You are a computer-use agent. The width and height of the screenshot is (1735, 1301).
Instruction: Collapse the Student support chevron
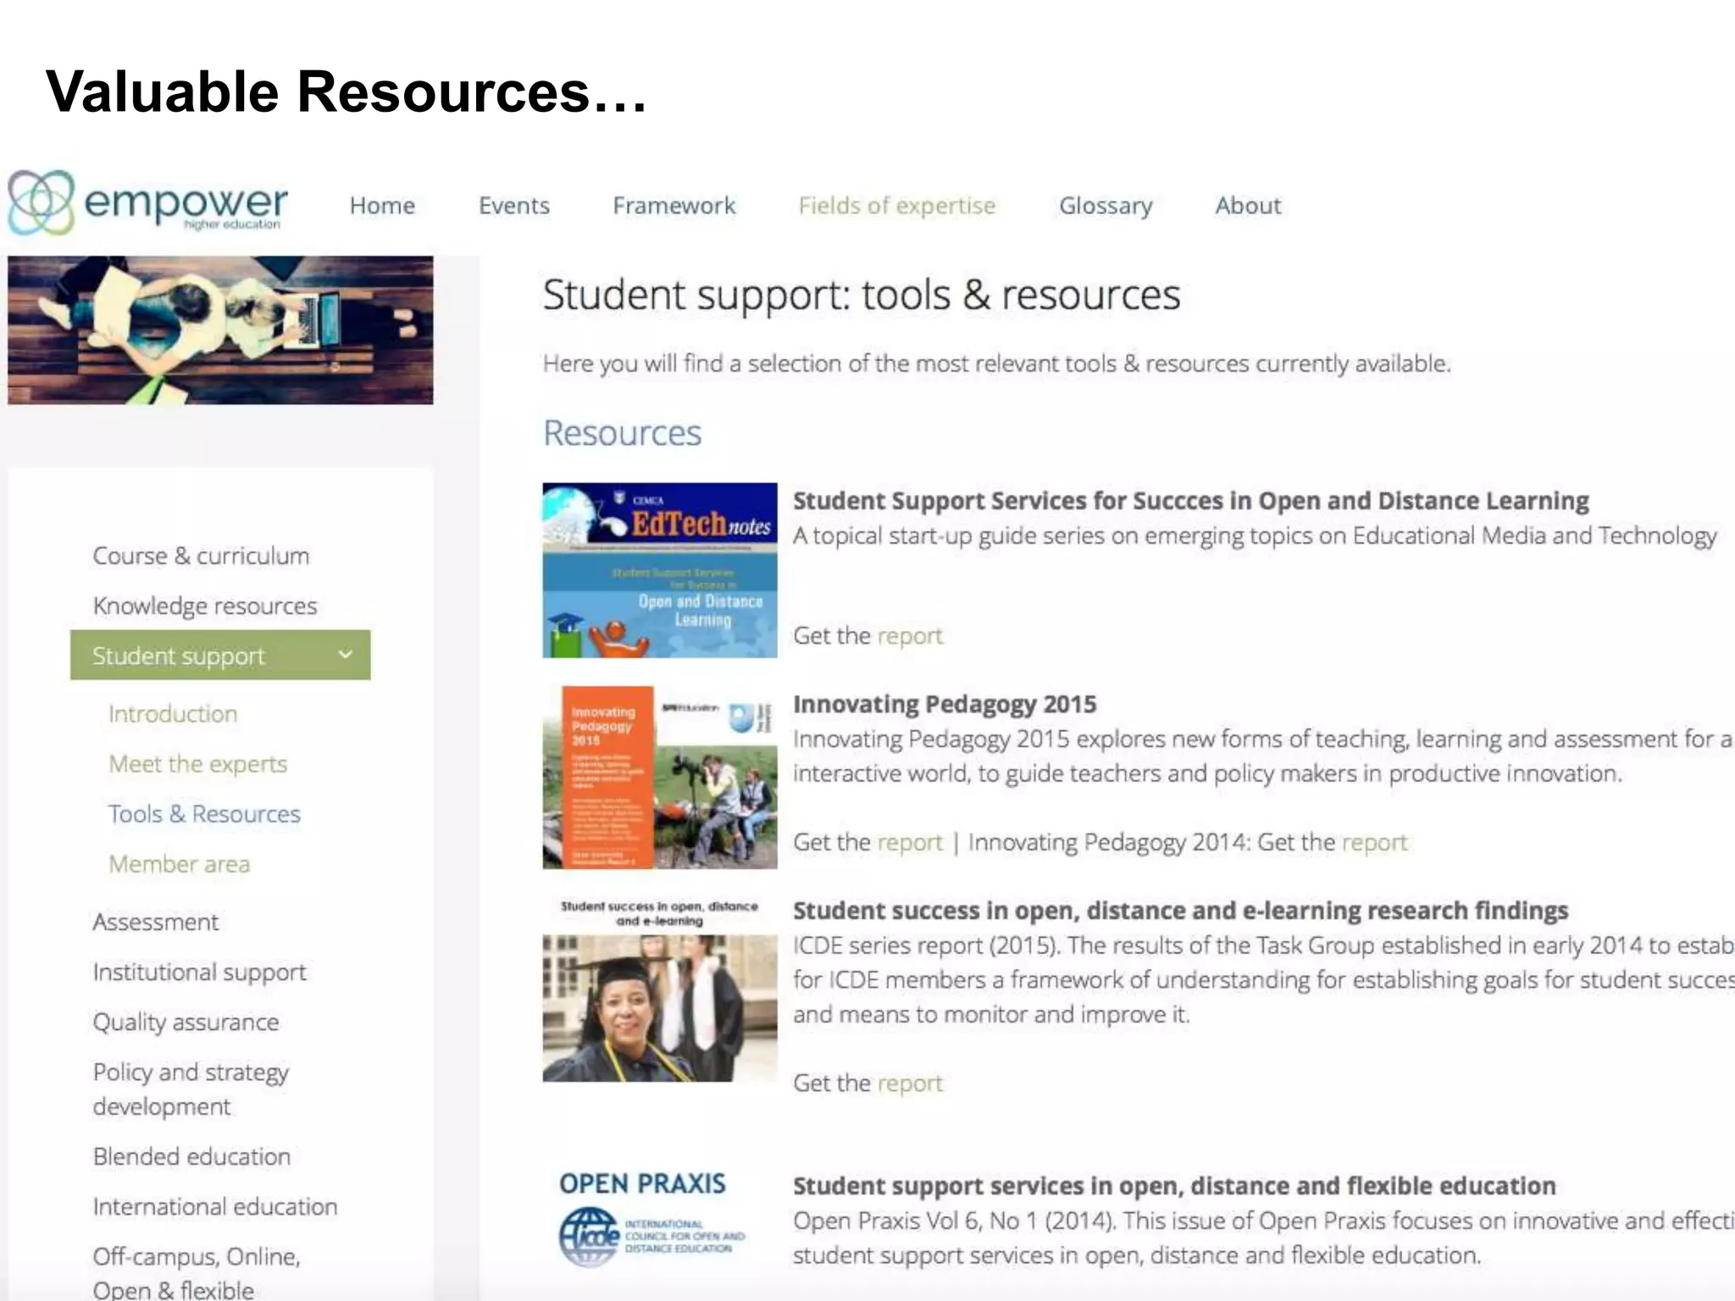(x=345, y=654)
